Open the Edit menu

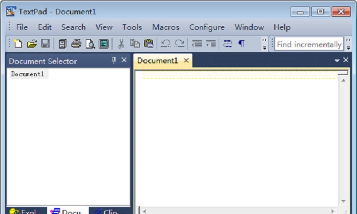tap(45, 27)
